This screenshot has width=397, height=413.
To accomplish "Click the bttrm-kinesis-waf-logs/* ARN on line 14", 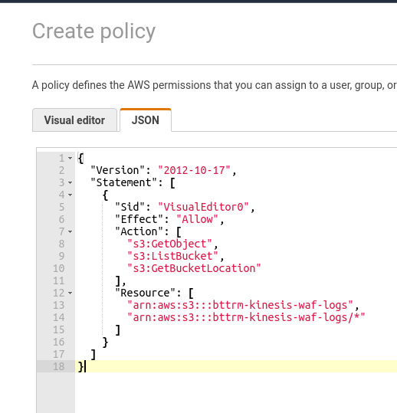I will 246,317.
